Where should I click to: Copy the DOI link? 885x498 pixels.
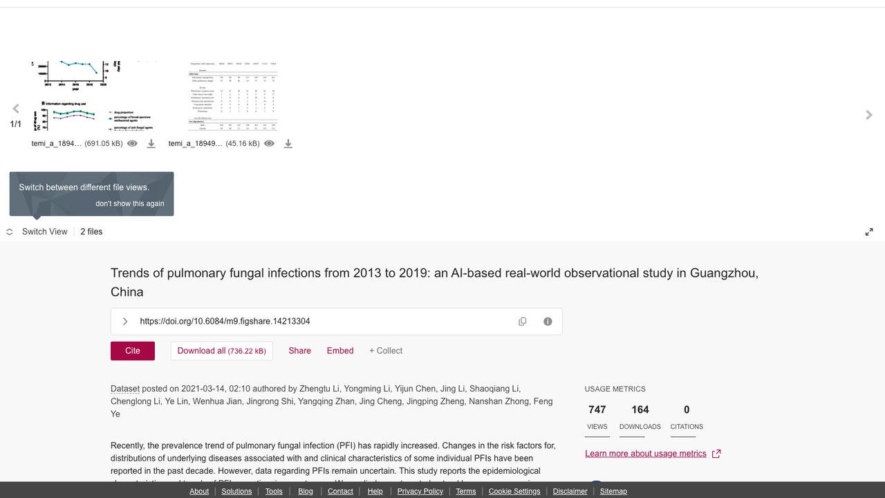click(x=523, y=322)
